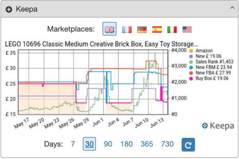239x159 pixels.
Task: Click the Marketplaces: label
Action: point(71,29)
